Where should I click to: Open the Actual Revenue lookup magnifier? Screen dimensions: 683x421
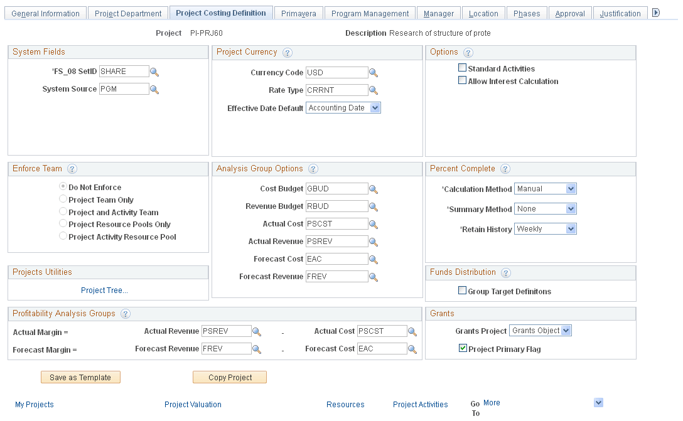coord(374,241)
